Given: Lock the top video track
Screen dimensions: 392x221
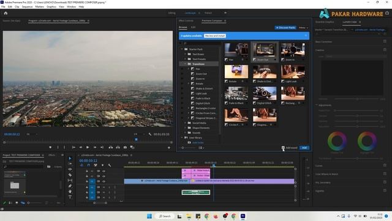Looking at the screenshot, I should pyautogui.click(x=87, y=171).
